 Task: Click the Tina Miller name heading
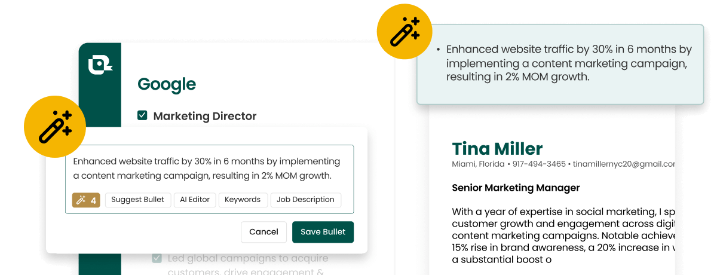(497, 148)
